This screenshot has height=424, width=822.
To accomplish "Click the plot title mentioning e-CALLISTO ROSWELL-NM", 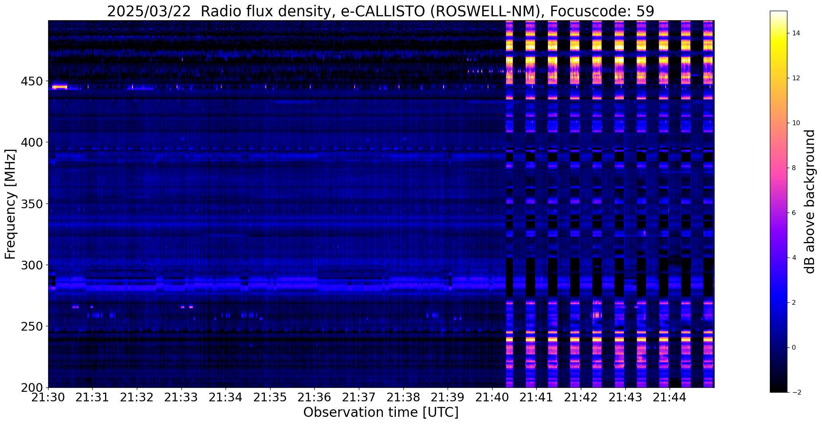I will [381, 11].
